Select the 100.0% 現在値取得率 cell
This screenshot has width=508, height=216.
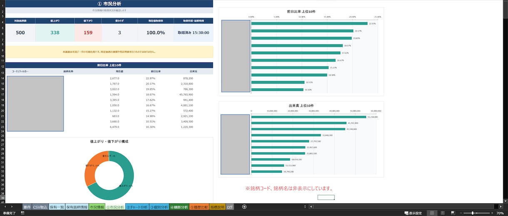[x=156, y=32]
